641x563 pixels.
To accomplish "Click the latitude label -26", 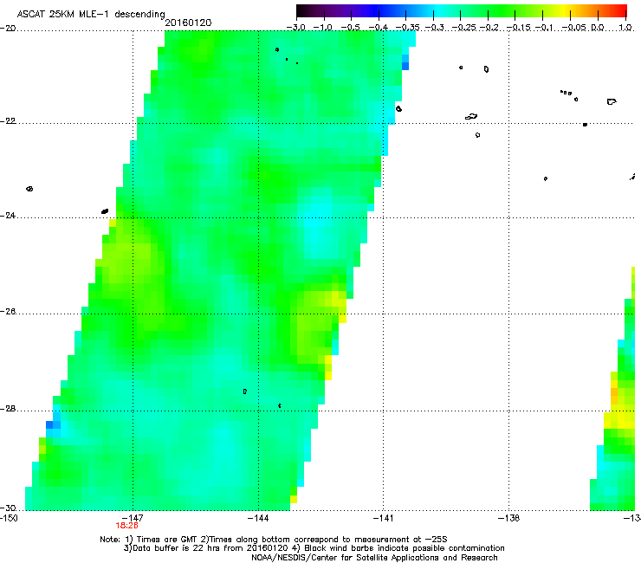I will click(8, 312).
